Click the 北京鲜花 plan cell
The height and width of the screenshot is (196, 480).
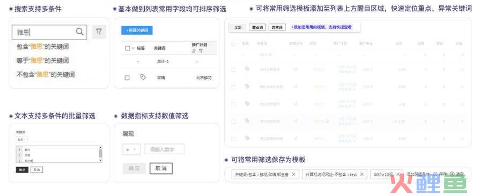click(204, 78)
